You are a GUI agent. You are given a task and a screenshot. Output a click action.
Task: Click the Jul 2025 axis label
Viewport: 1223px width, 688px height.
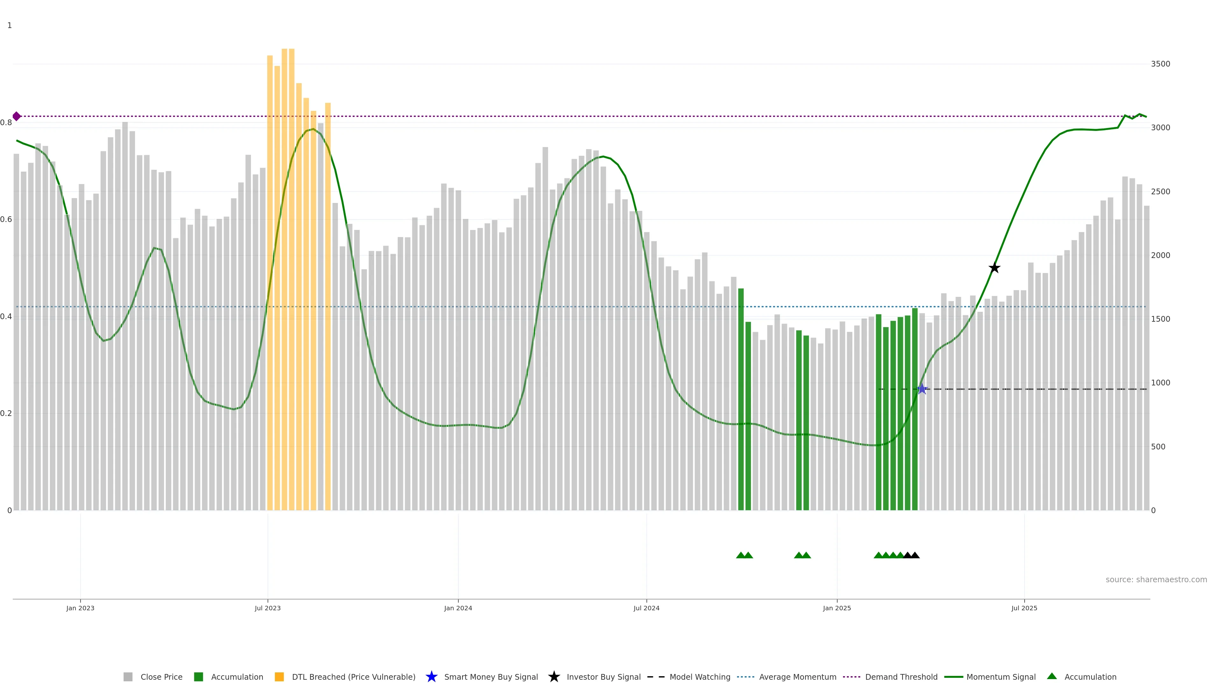[x=1024, y=608]
